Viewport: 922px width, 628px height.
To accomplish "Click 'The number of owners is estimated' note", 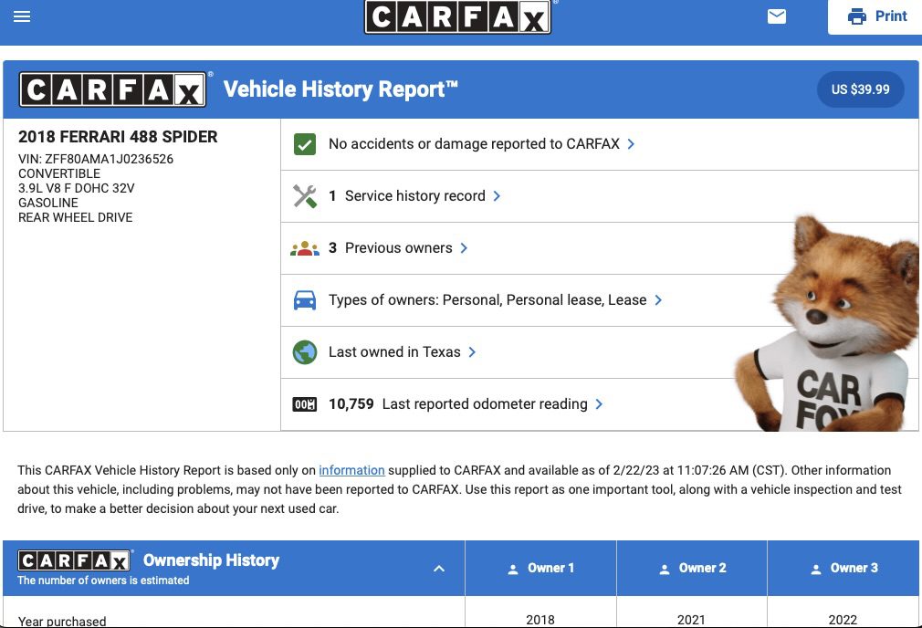I will pyautogui.click(x=103, y=581).
